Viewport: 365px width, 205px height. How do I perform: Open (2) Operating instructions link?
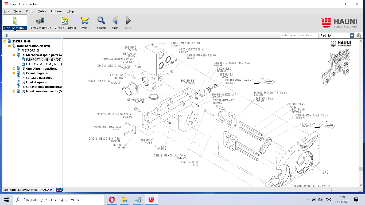pos(39,69)
